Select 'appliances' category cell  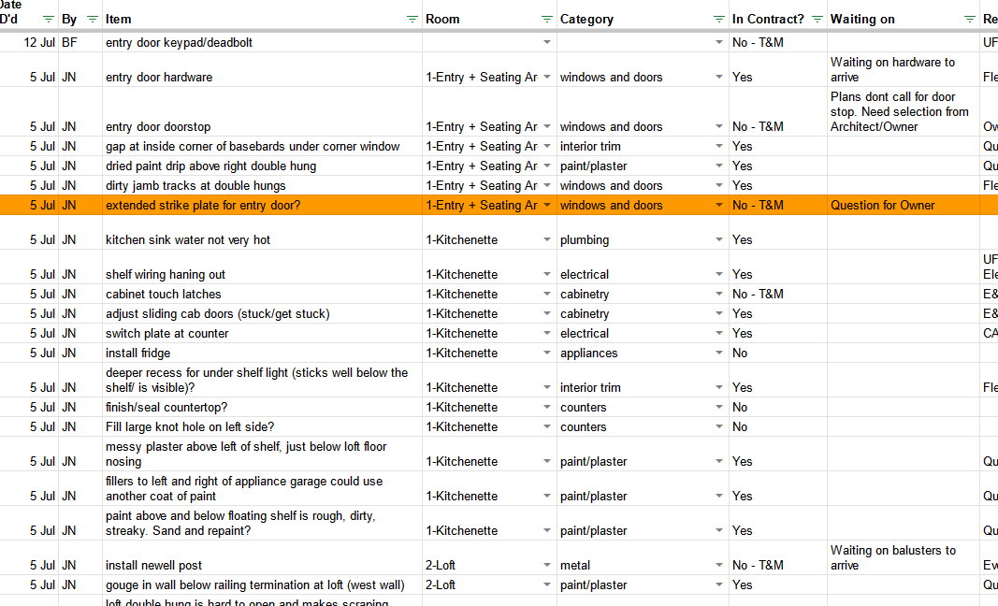click(x=643, y=353)
